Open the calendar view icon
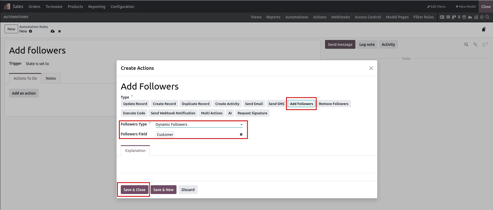This screenshot has height=210, width=493. [x=464, y=17]
